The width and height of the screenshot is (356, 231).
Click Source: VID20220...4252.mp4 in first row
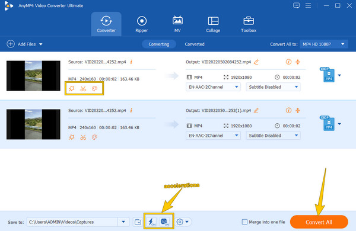pos(97,62)
